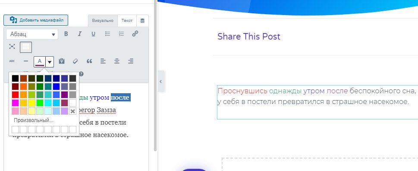Open keyboard shortcuts help icon
418x171 pixels.
tap(81, 74)
